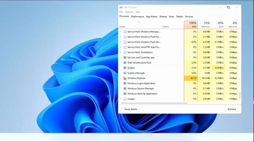The width and height of the screenshot is (254, 142).
Task: Maximize the Task Manager window
Action: pyautogui.click(x=229, y=7)
